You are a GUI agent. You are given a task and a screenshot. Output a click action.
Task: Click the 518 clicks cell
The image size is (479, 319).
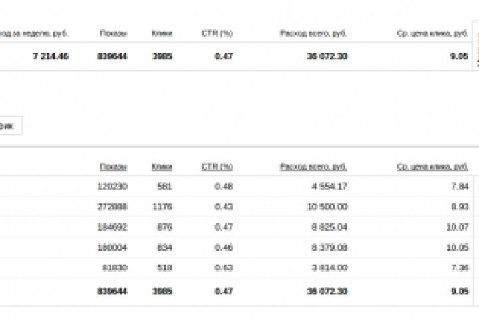click(164, 269)
